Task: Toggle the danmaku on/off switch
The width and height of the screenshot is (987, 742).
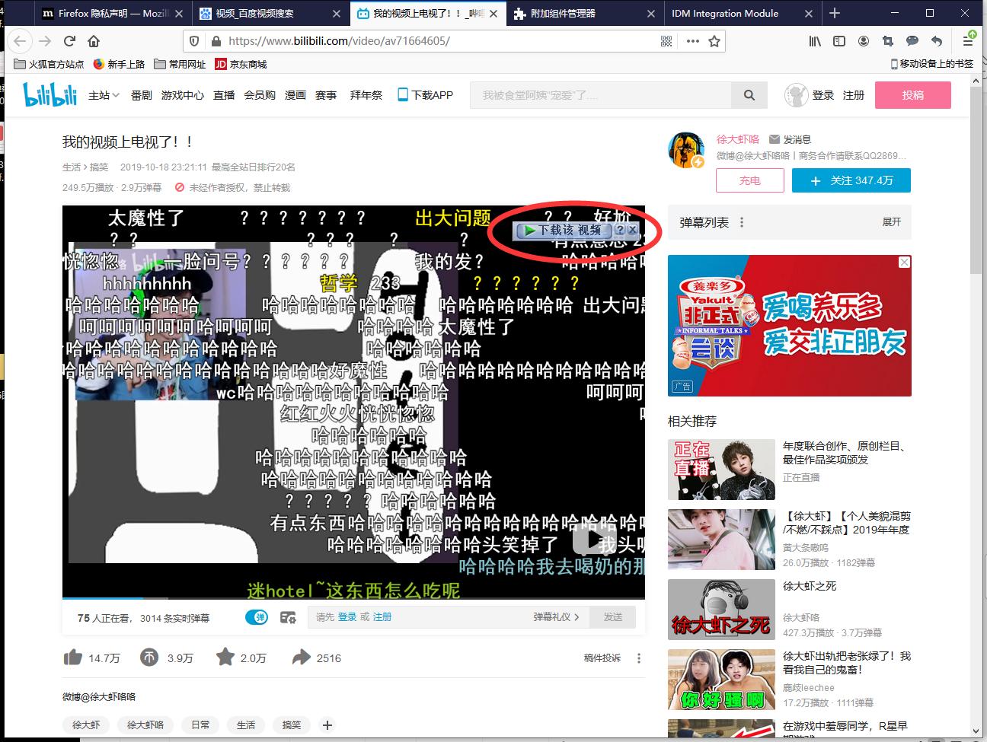Action: [x=257, y=618]
